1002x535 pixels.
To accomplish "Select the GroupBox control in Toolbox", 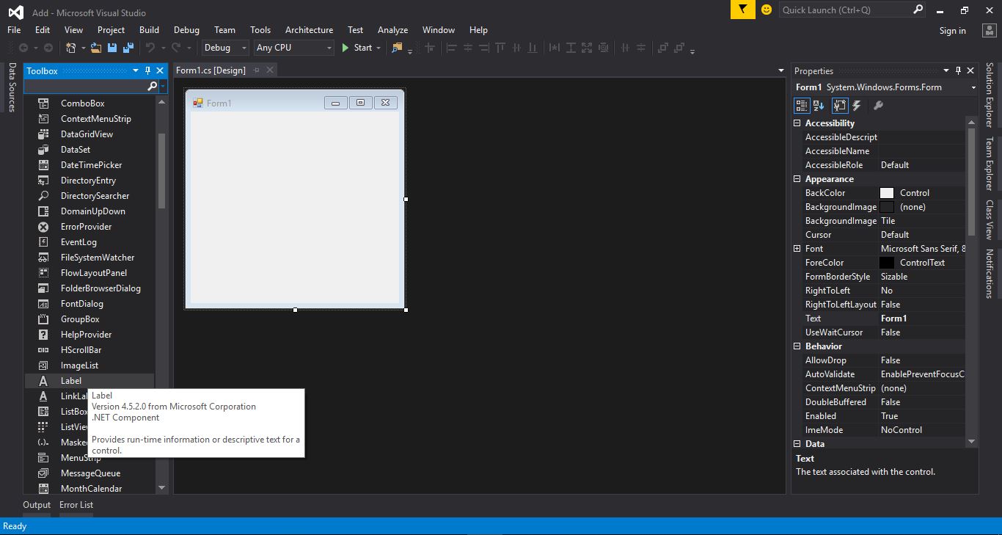I will coord(80,319).
